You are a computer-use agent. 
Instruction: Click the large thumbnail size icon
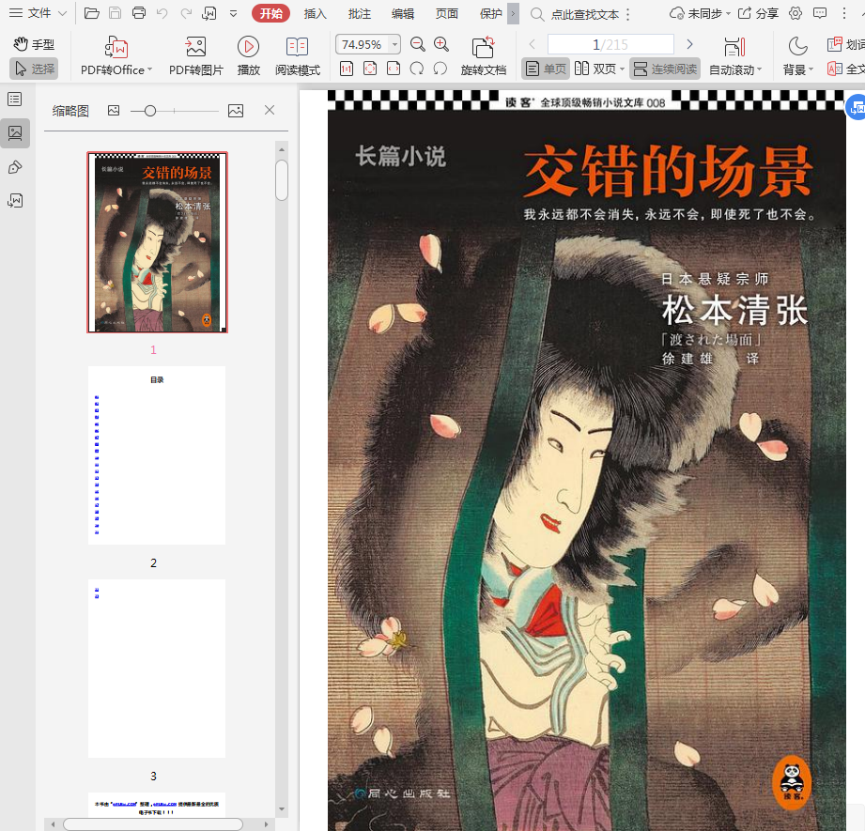coord(236,111)
